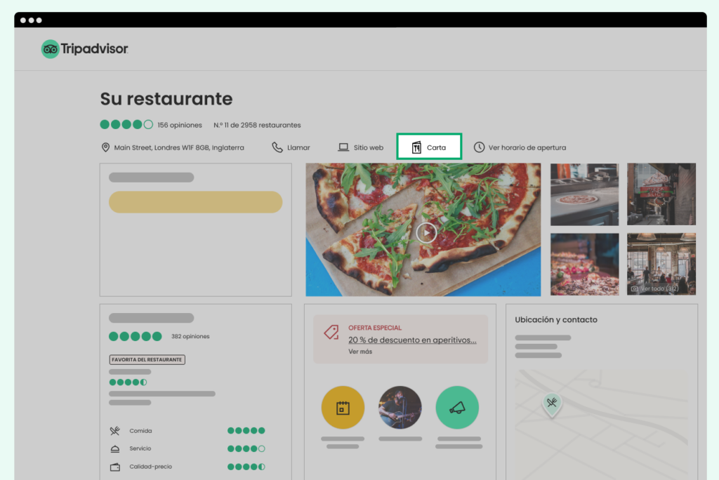Viewport: 719px width, 480px height.
Task: Open the guitarist round photo
Action: pyautogui.click(x=400, y=408)
